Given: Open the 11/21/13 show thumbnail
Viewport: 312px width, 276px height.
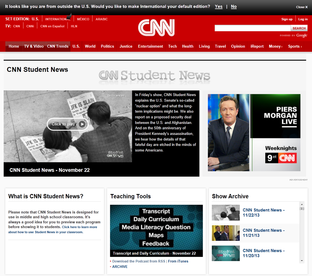Looking at the screenshot, I should pos(226,233).
